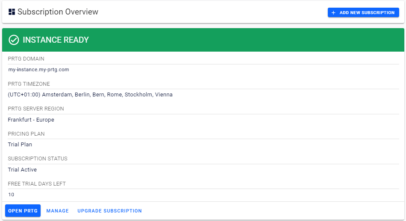Choose Upgrade Subscription link
The width and height of the screenshot is (406, 221).
109,211
